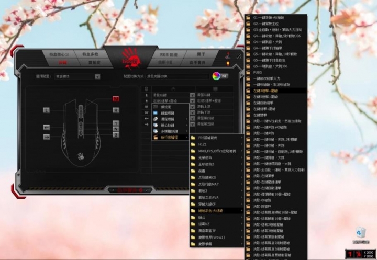Select macro 左鍵雙擊
377x260 pixels.
(x=275, y=115)
